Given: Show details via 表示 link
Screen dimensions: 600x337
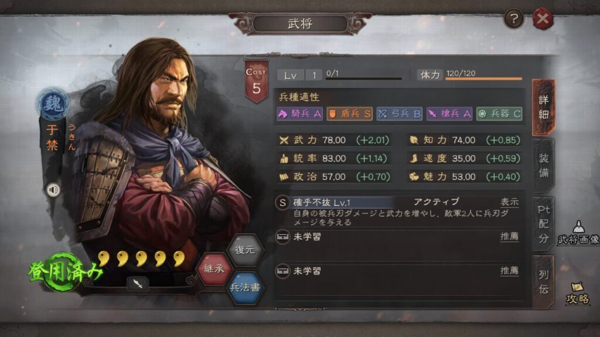Looking at the screenshot, I should click(510, 202).
